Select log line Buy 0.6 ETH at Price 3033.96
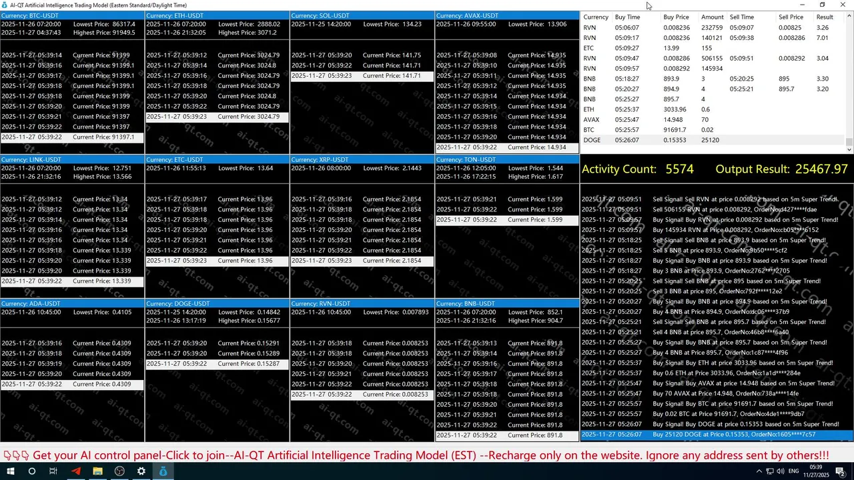Image resolution: width=854 pixels, height=480 pixels. coord(717,373)
